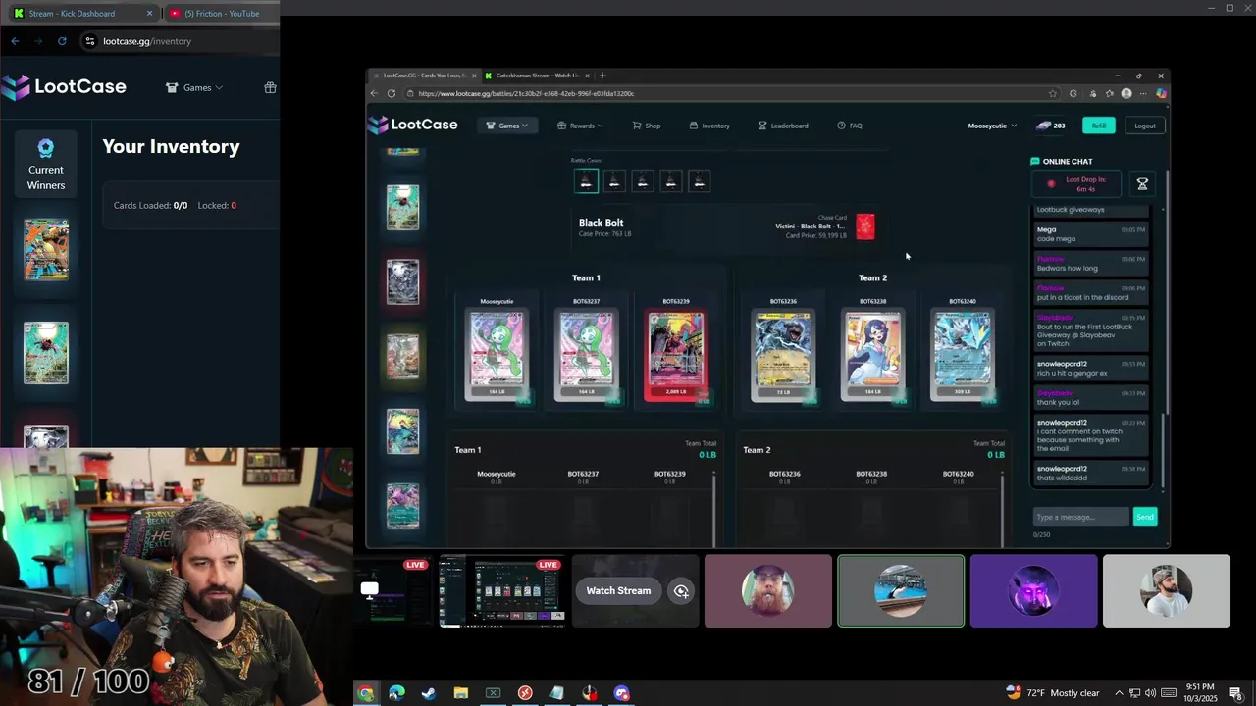Screen dimensions: 1256x706
Task: Click the Logout button
Action: (1145, 126)
